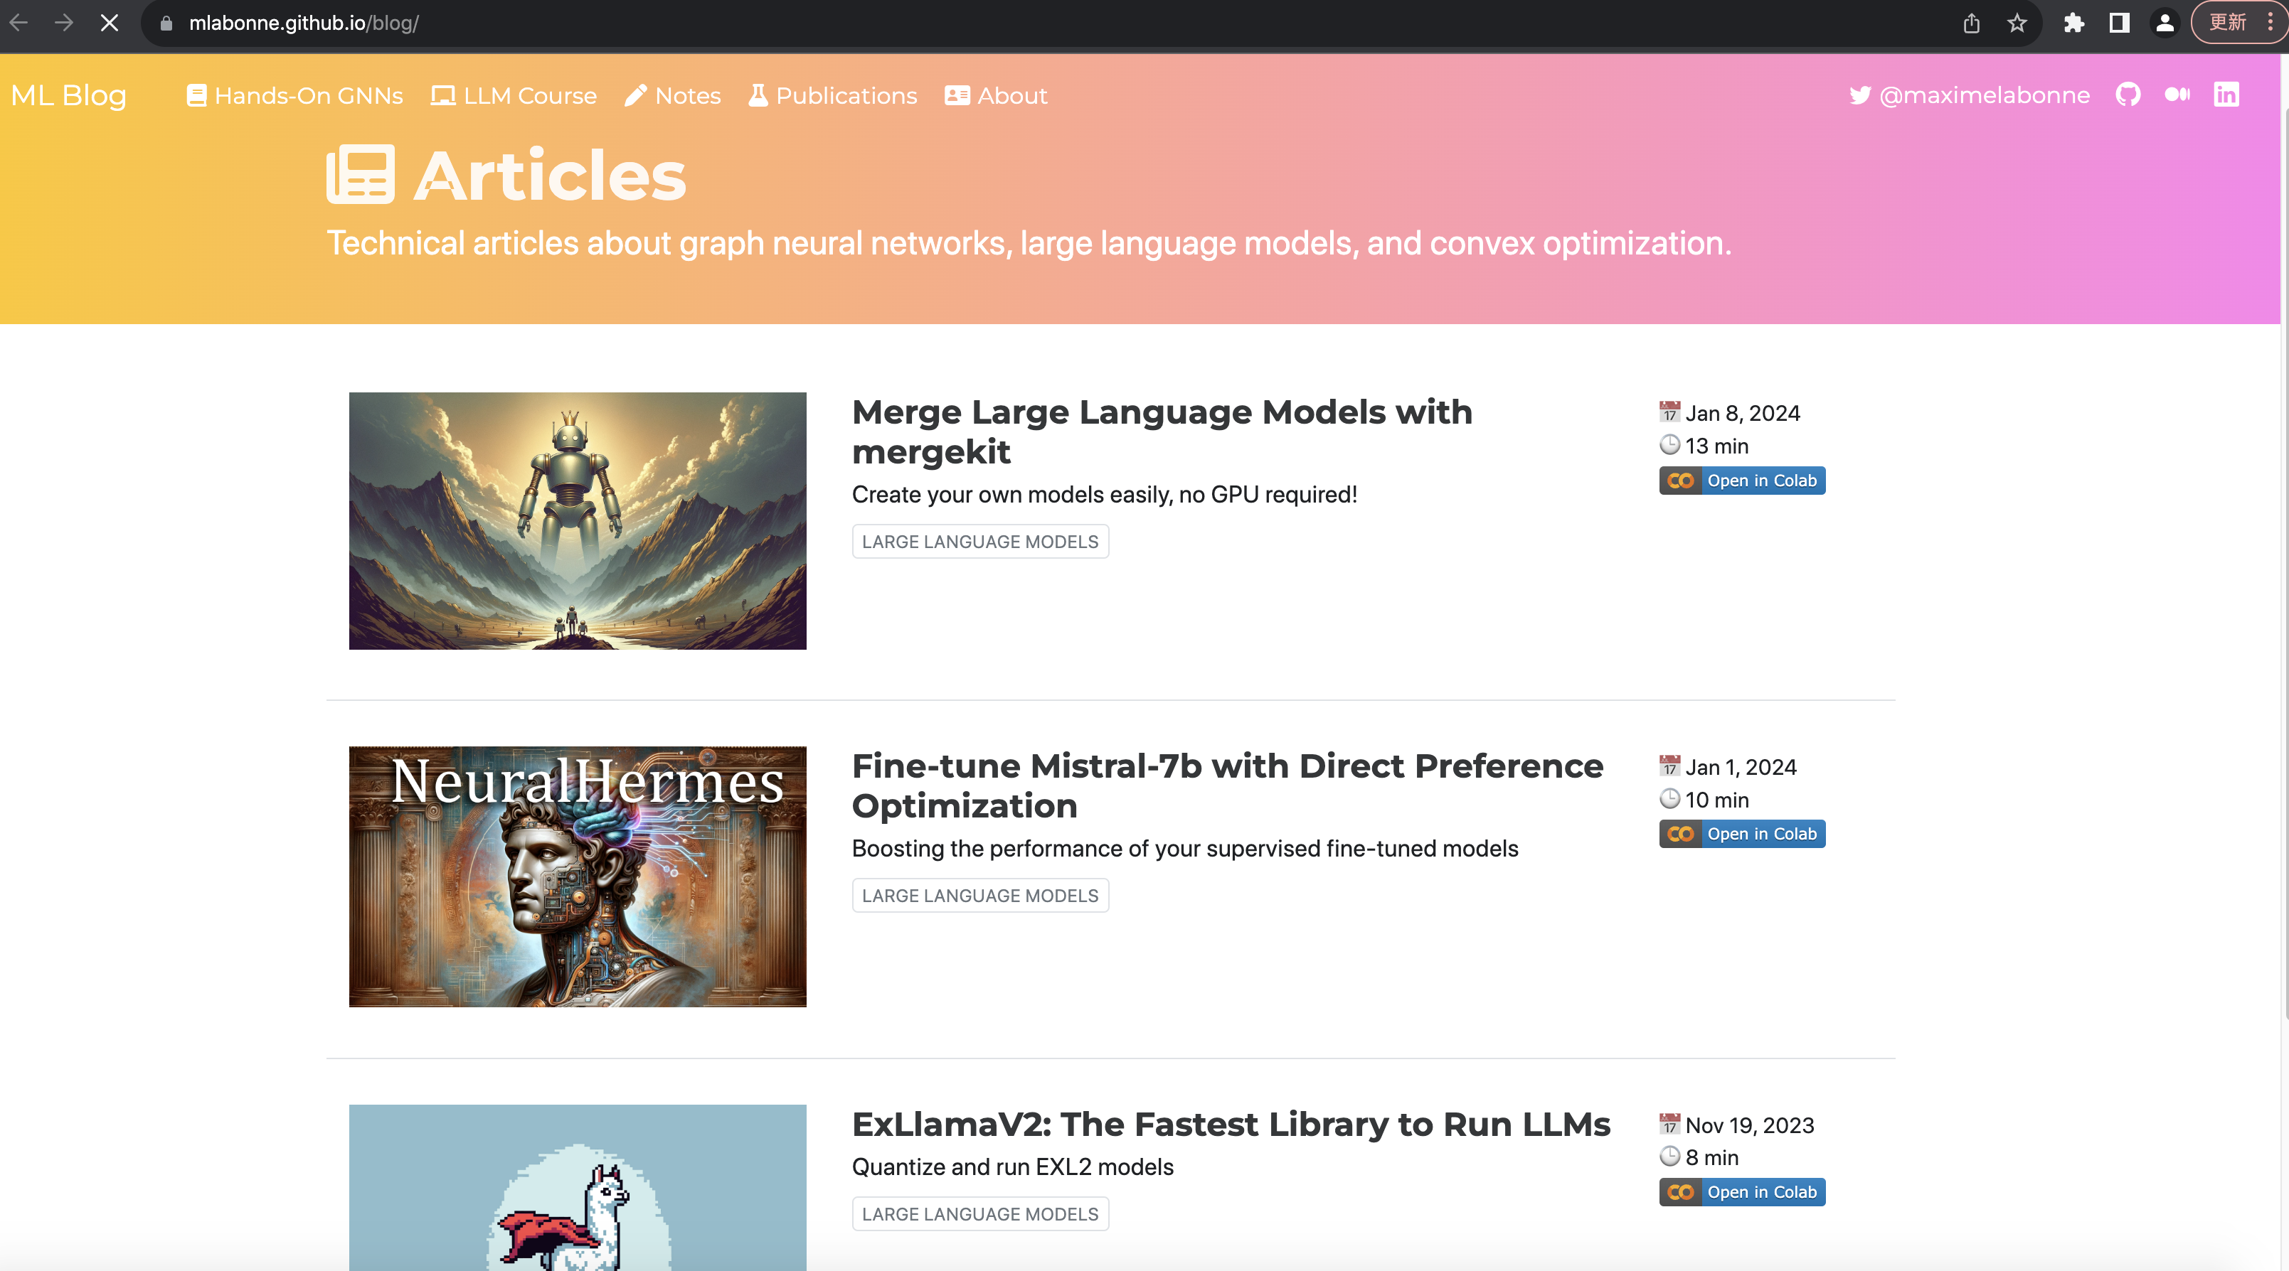Open the Chrome profile avatar
This screenshot has height=1271, width=2289.
2165,23
